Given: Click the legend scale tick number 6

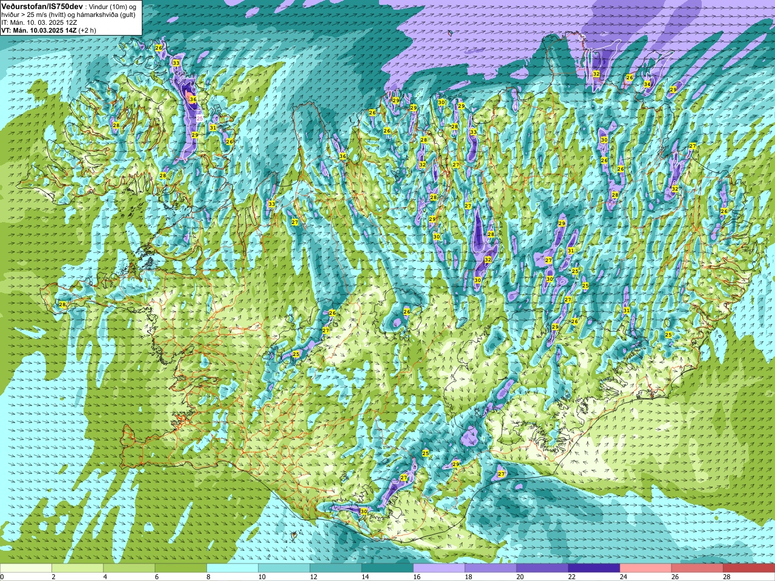Looking at the screenshot, I should 157,577.
